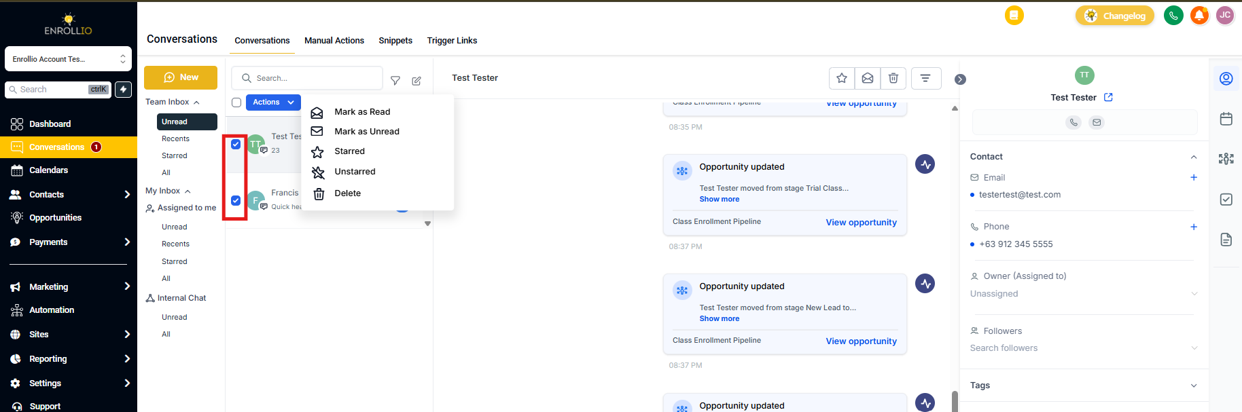Click the New conversation button
This screenshot has width=1242, height=412.
point(181,77)
